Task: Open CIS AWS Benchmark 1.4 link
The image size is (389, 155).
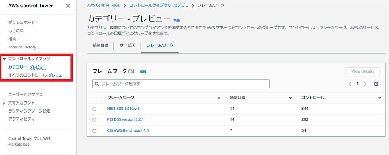Action: pos(128,130)
